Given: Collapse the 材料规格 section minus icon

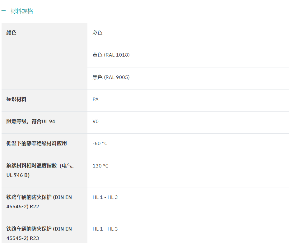Looking at the screenshot, I should tap(3, 11).
